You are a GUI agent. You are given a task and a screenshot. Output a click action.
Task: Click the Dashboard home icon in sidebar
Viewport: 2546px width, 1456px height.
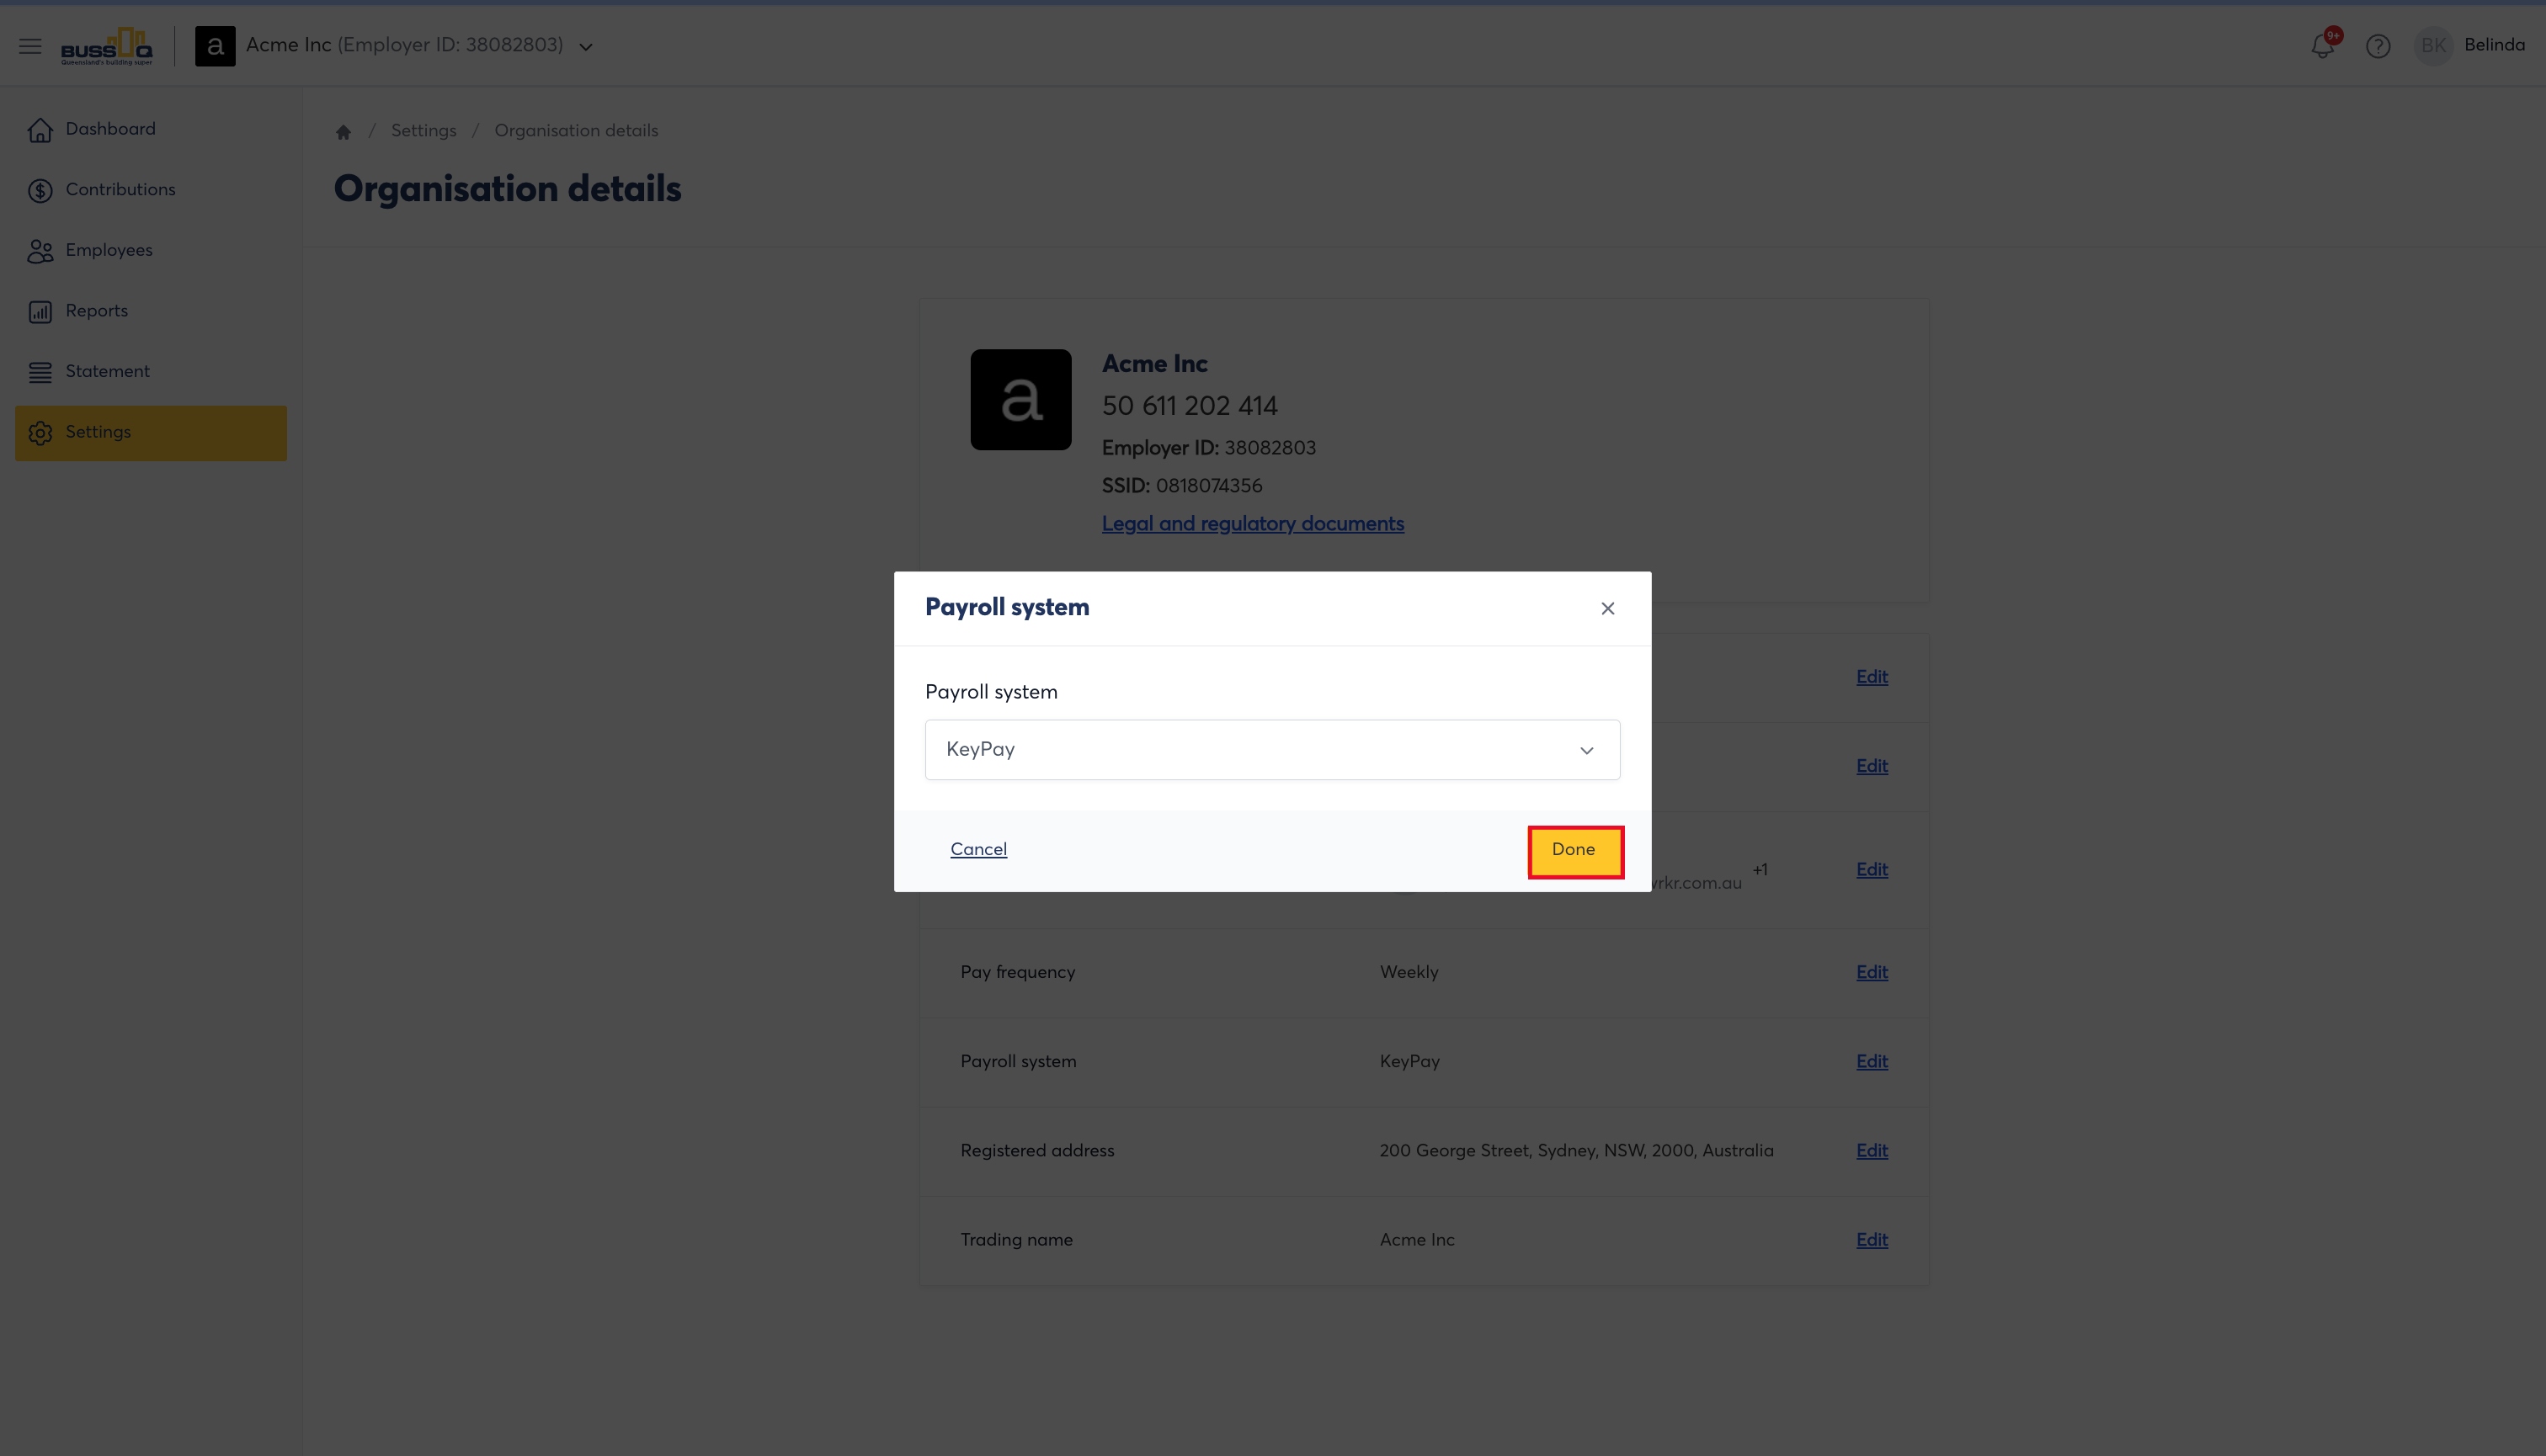pyautogui.click(x=40, y=130)
